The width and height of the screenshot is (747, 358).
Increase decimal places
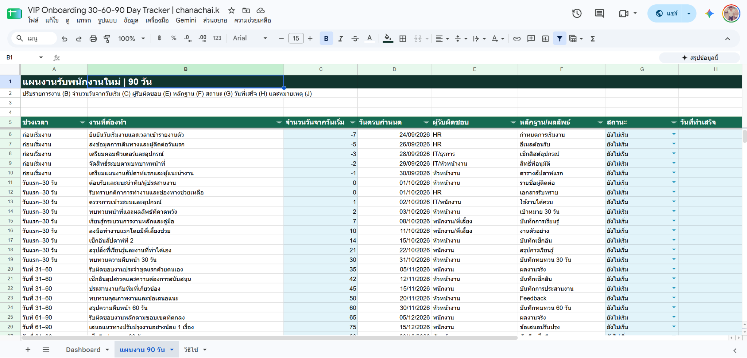pyautogui.click(x=202, y=38)
